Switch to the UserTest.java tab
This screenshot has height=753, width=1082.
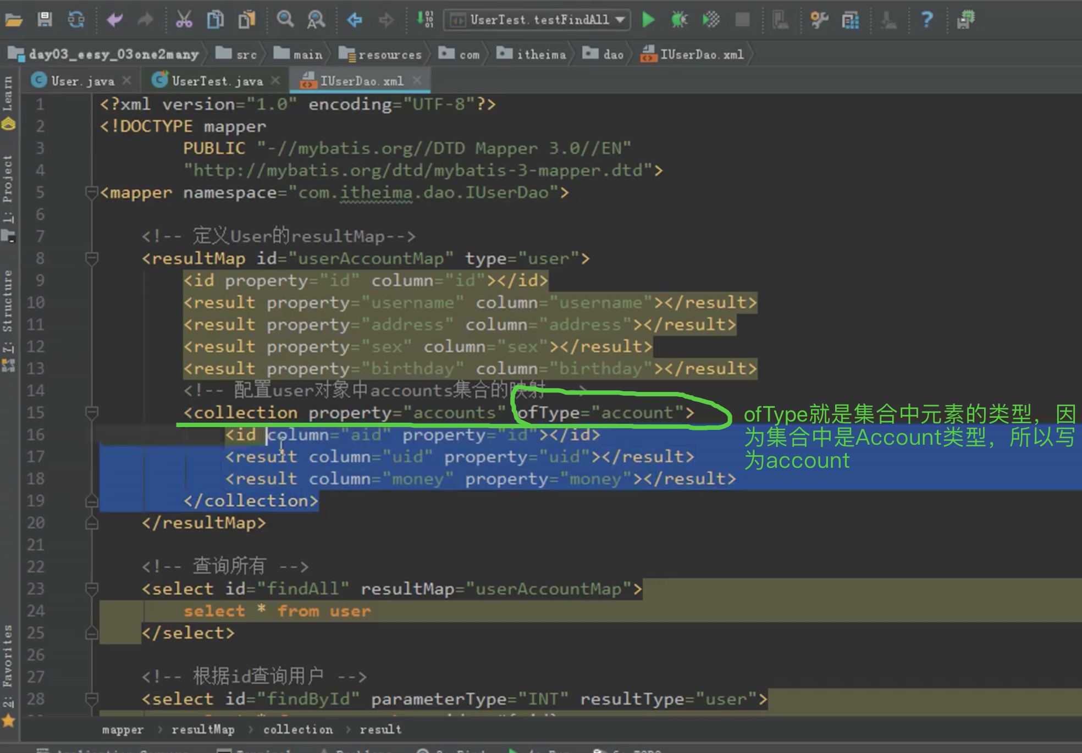217,81
